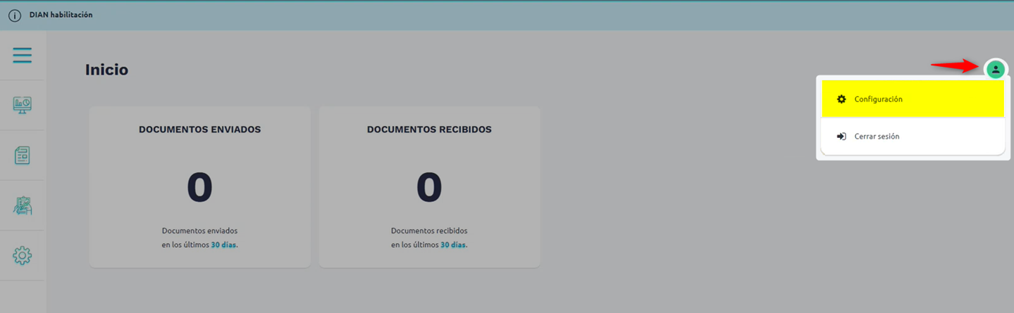
Task: Click the green user profile avatar
Action: pos(995,69)
